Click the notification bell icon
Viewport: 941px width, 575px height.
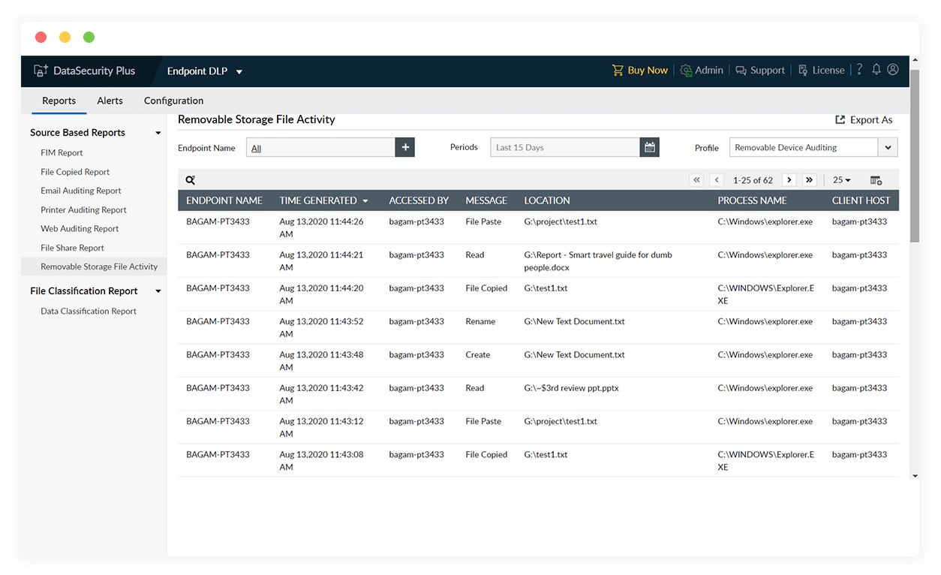pos(876,69)
